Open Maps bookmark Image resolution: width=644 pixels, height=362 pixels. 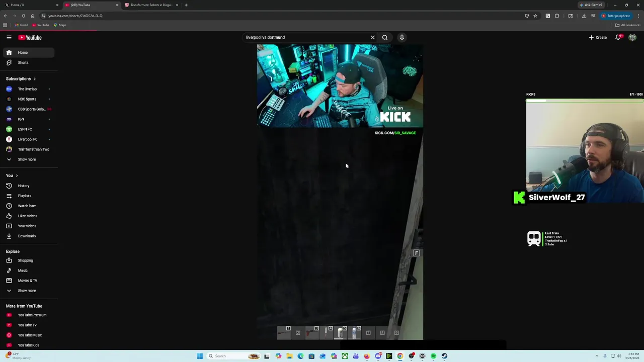60,25
